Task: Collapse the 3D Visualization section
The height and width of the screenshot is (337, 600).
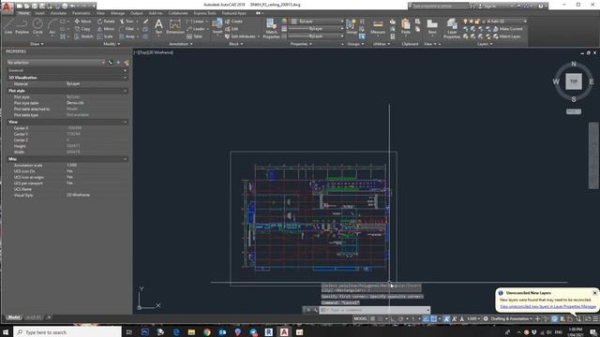Action: [x=125, y=78]
